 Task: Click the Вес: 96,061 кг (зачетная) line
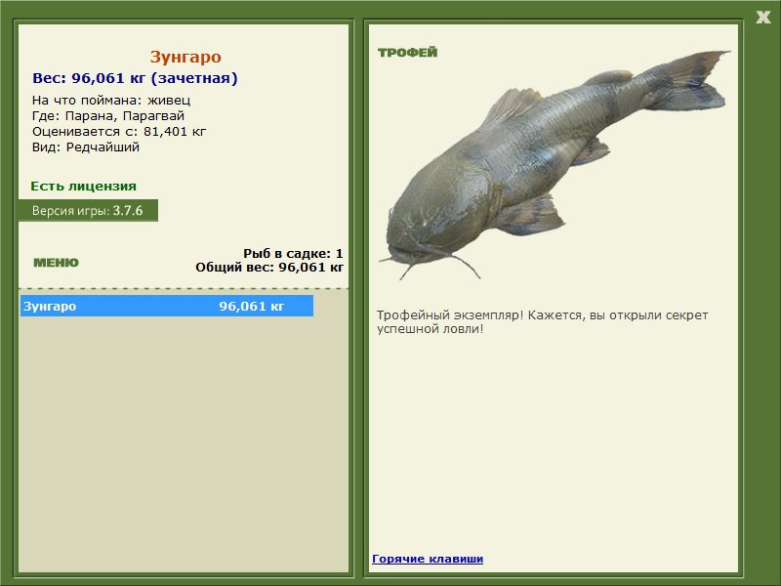pyautogui.click(x=135, y=78)
